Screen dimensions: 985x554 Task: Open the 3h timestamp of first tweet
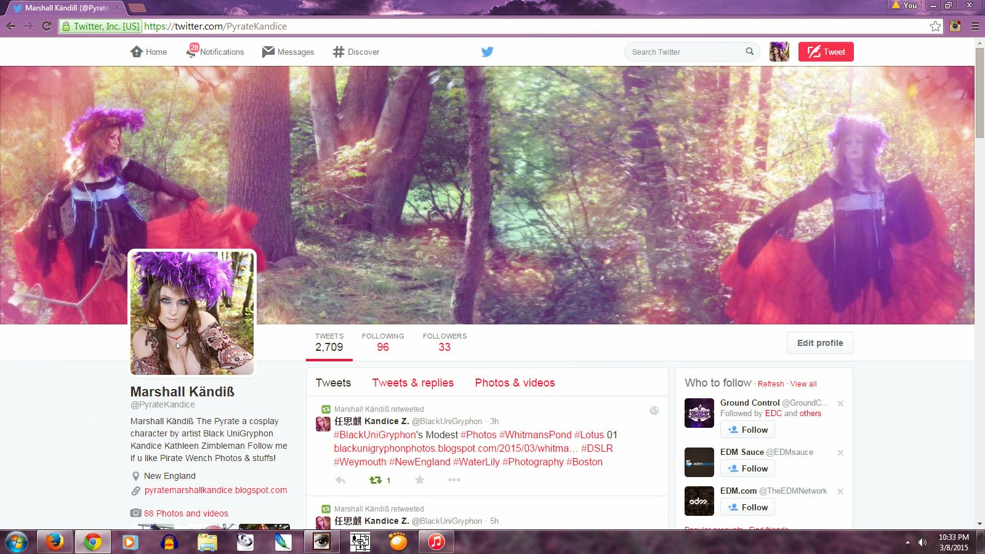(494, 422)
